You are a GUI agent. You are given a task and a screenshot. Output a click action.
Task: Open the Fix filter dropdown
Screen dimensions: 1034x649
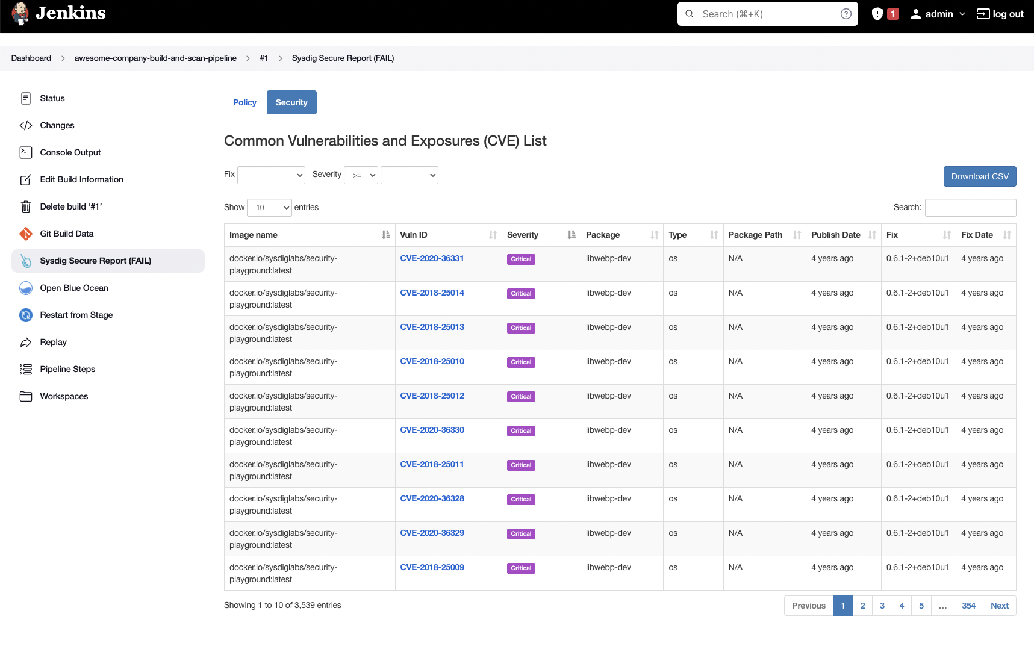(271, 175)
